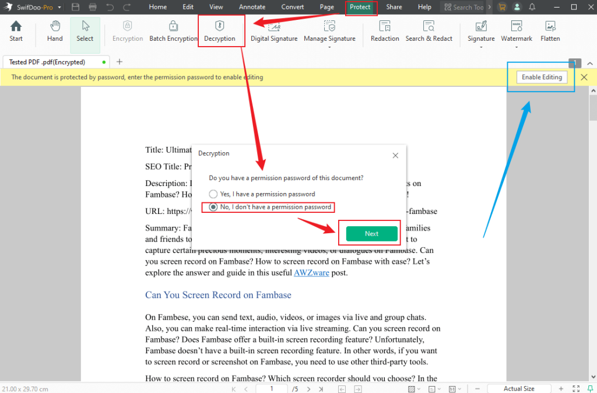597x393 pixels.
Task: Click the Flatten tool
Action: click(550, 30)
